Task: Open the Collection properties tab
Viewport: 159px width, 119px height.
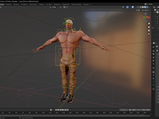Action: click(153, 68)
